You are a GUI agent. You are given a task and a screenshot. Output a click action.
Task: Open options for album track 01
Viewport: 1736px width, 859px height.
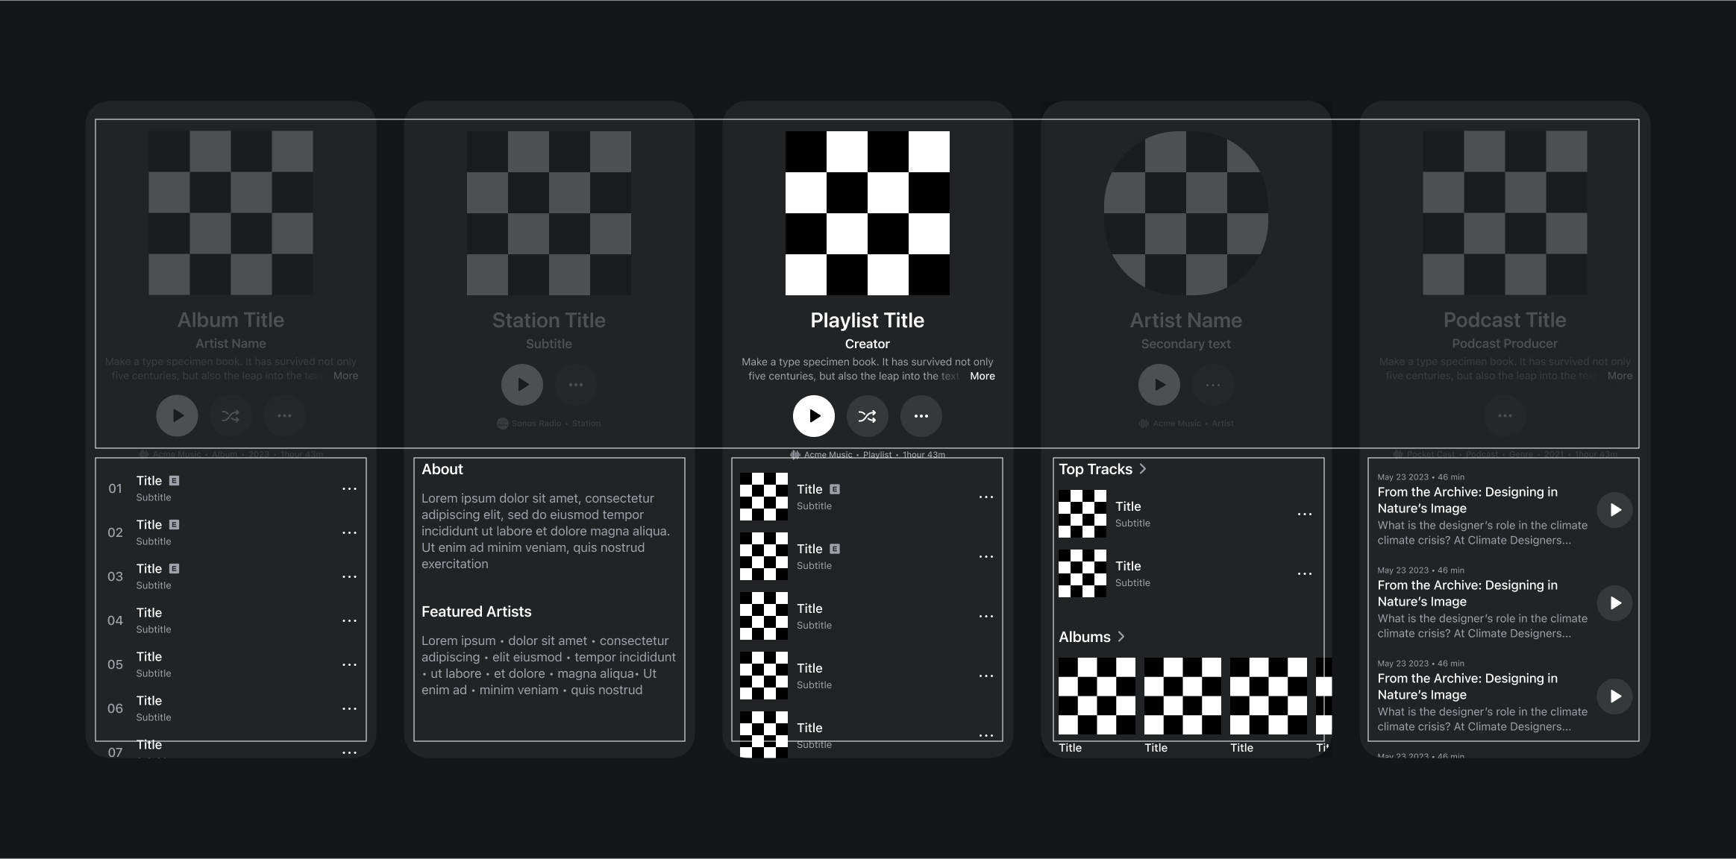349,489
